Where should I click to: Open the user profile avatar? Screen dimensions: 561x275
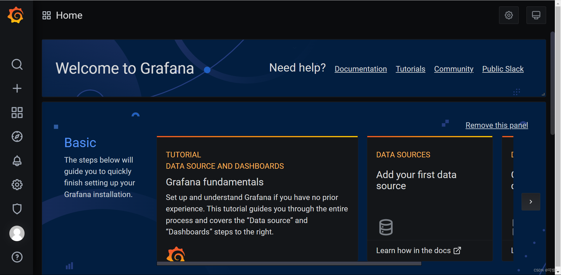[x=17, y=233]
